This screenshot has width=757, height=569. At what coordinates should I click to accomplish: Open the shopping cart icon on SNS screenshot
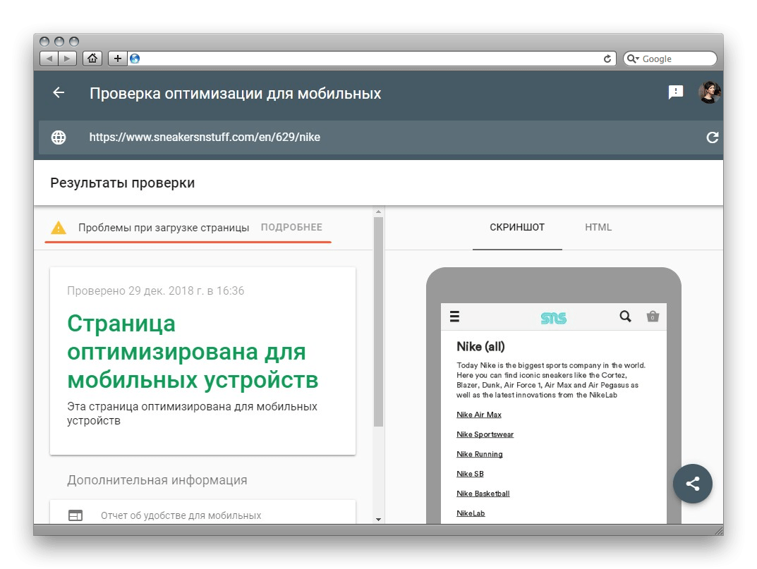652,317
